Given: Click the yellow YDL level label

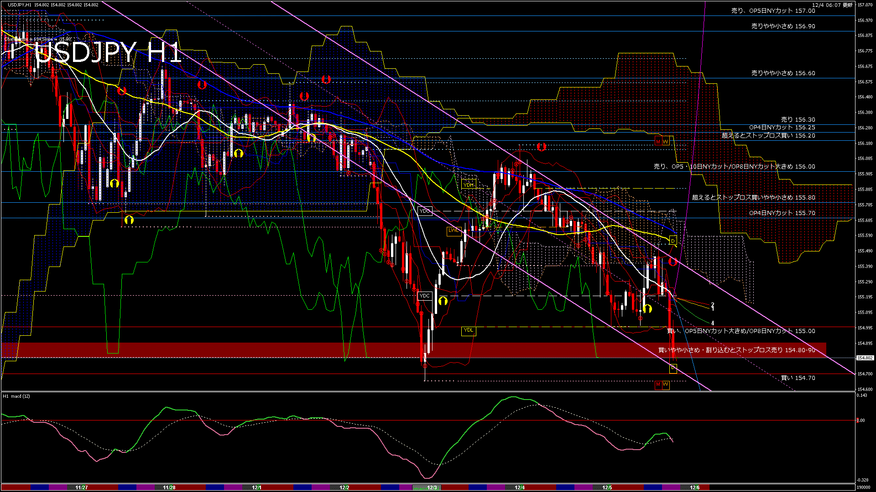Looking at the screenshot, I should point(469,330).
